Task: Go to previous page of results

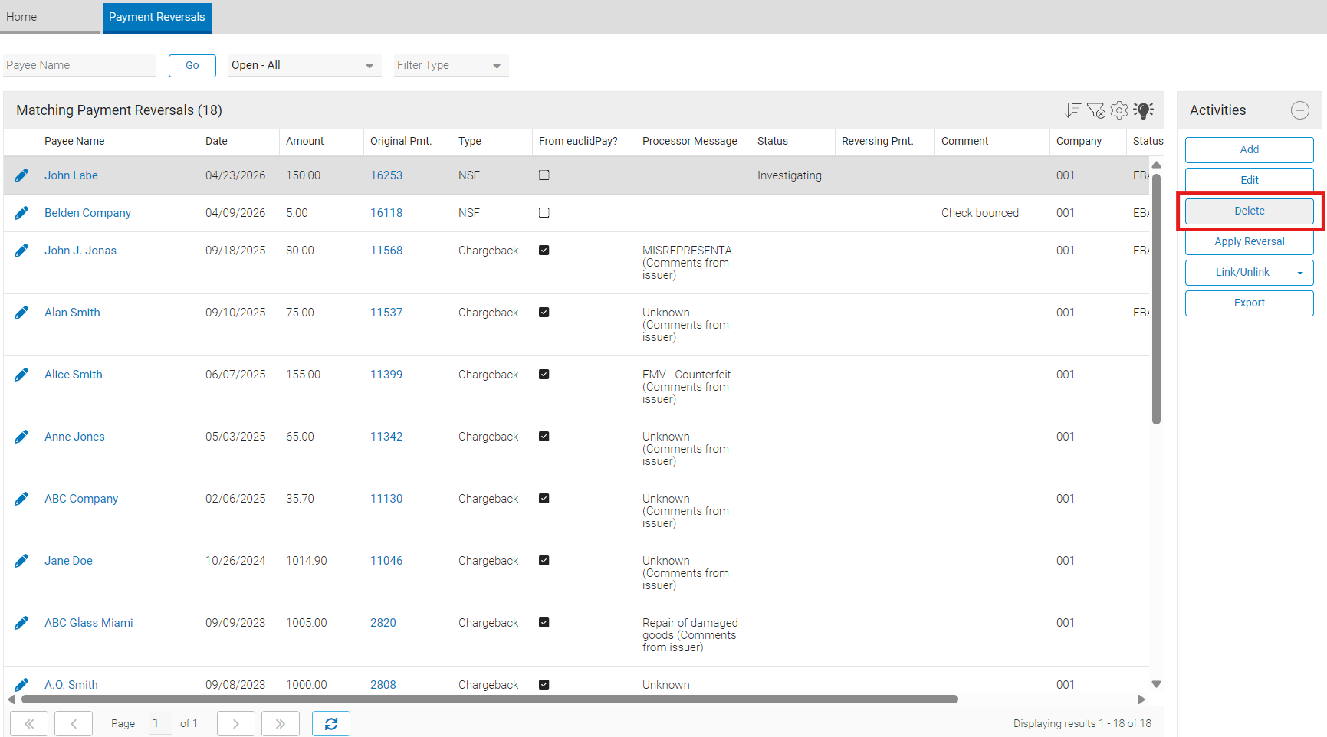Action: 74,723
